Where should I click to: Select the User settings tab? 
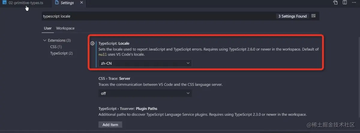tap(48, 28)
